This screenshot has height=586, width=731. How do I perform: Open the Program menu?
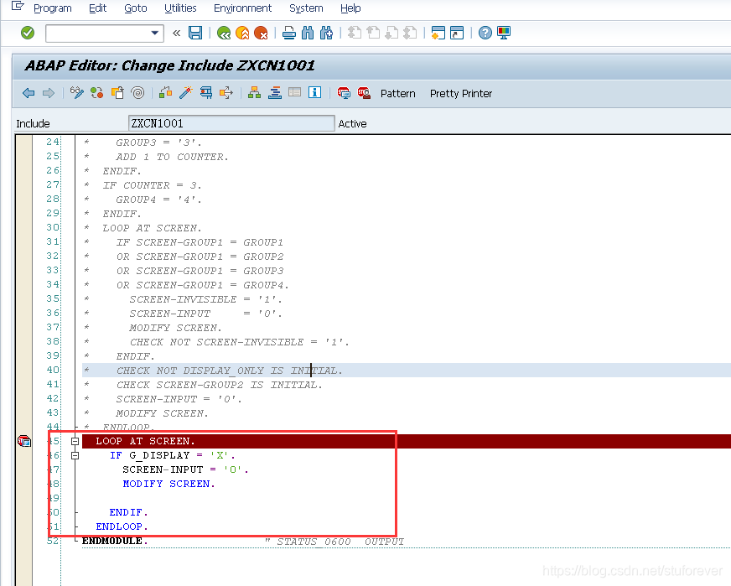tap(53, 8)
